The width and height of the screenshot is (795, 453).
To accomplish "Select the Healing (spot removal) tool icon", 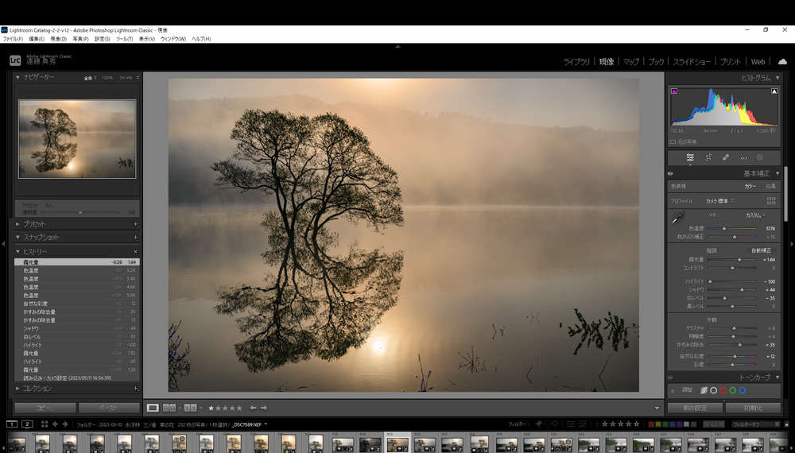I will point(726,157).
